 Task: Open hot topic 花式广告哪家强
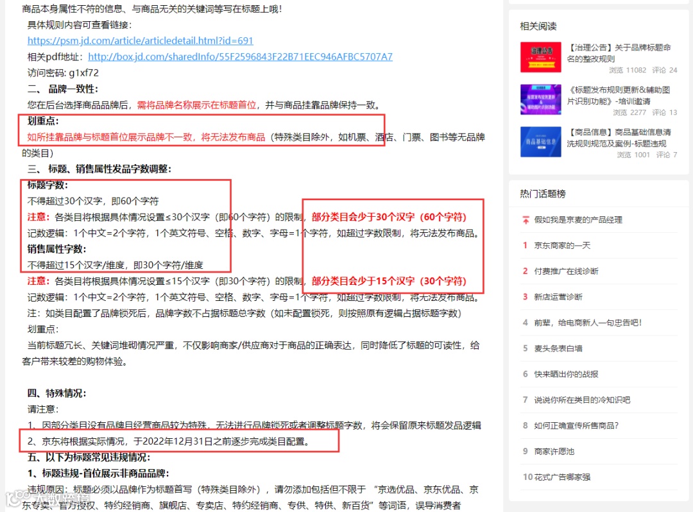pyautogui.click(x=562, y=477)
